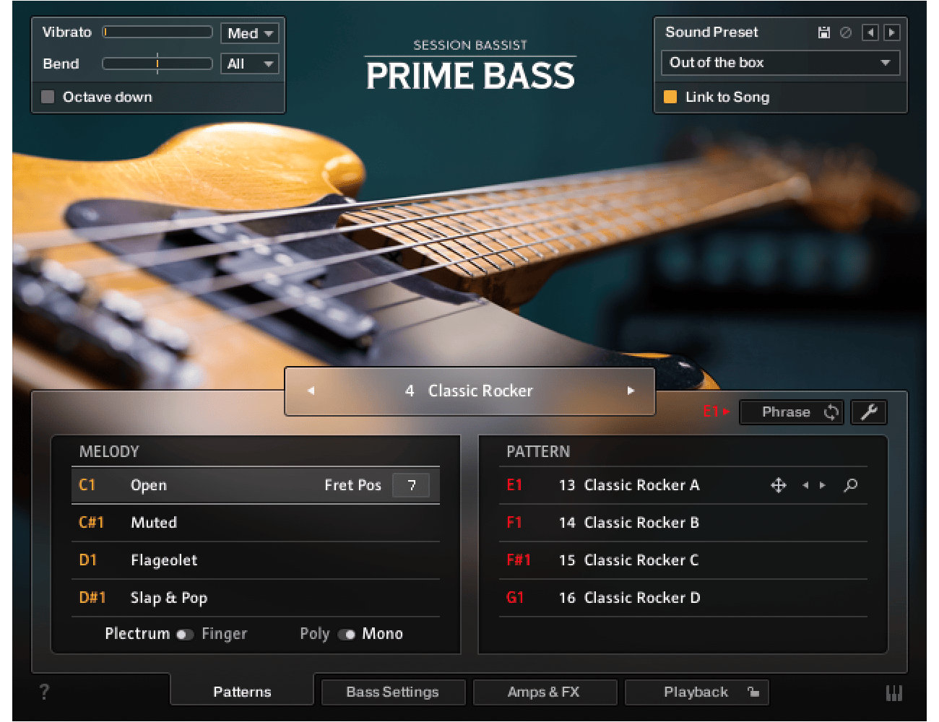Select pattern 16 Classic Rocker D

(x=683, y=598)
